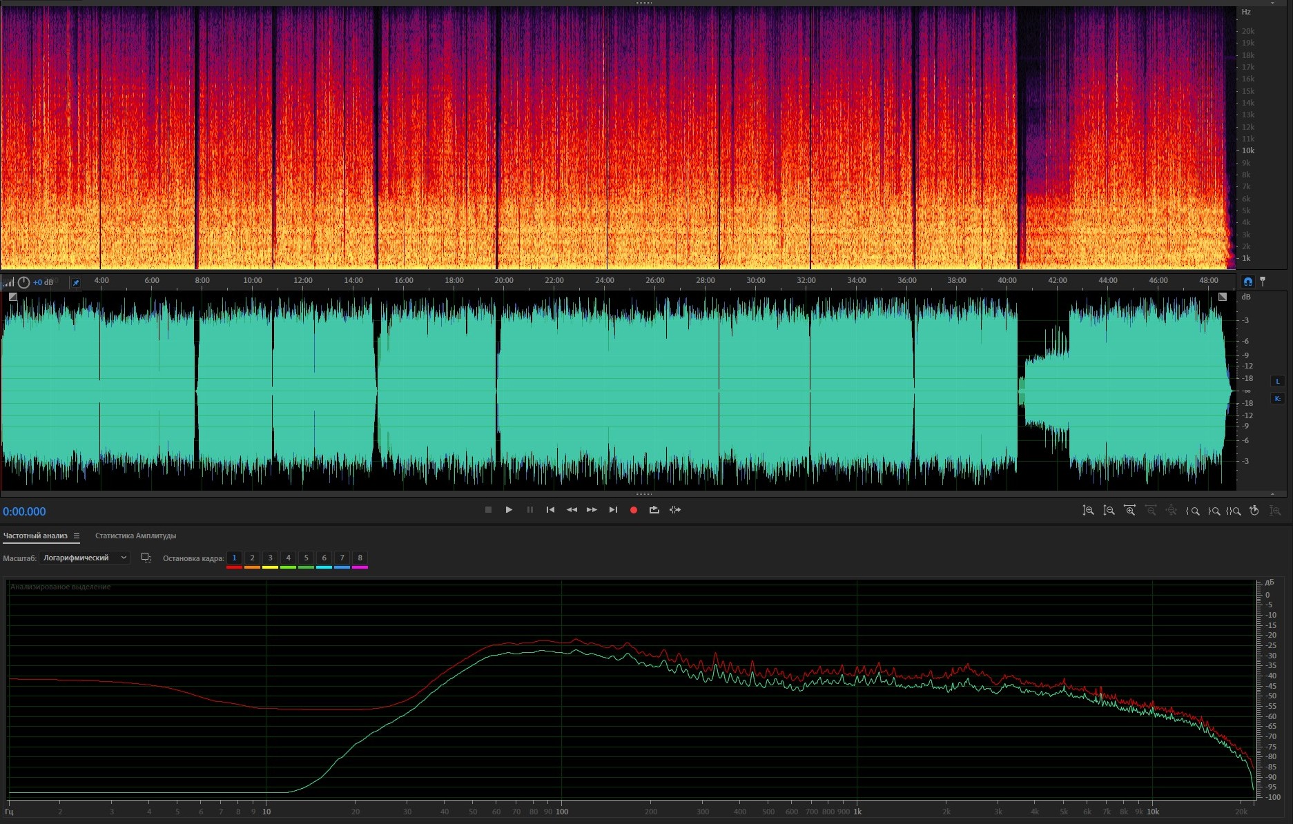
Task: Click the 40:00 mark on the timeline ruler
Action: click(x=1007, y=280)
